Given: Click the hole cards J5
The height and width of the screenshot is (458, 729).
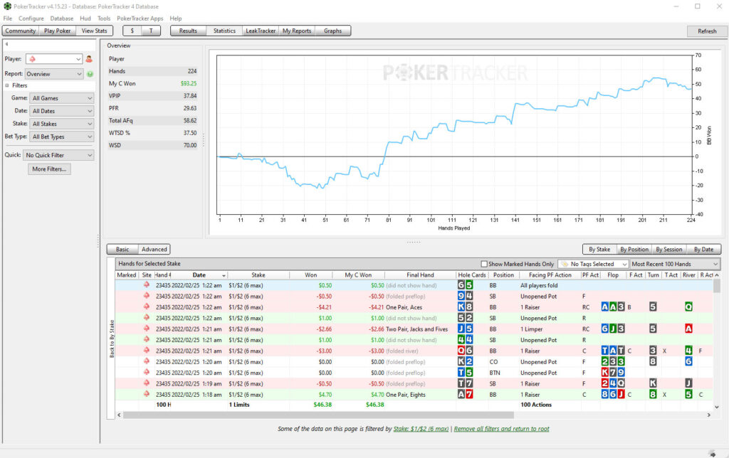Looking at the screenshot, I should [x=465, y=329].
